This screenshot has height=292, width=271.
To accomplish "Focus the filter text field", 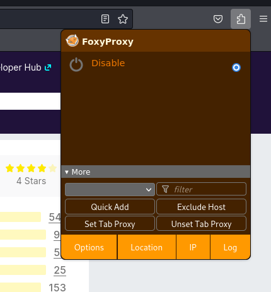I will pos(201,189).
